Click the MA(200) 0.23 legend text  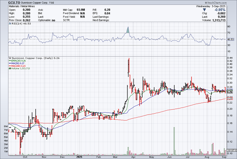point(19,66)
